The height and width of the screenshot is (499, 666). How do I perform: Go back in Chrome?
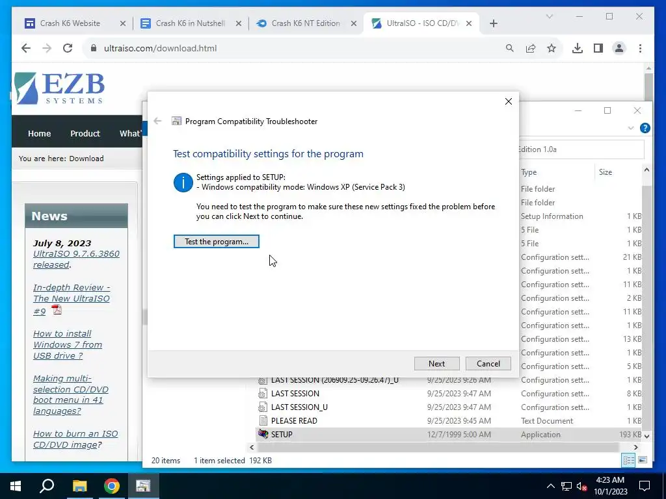[x=26, y=48]
